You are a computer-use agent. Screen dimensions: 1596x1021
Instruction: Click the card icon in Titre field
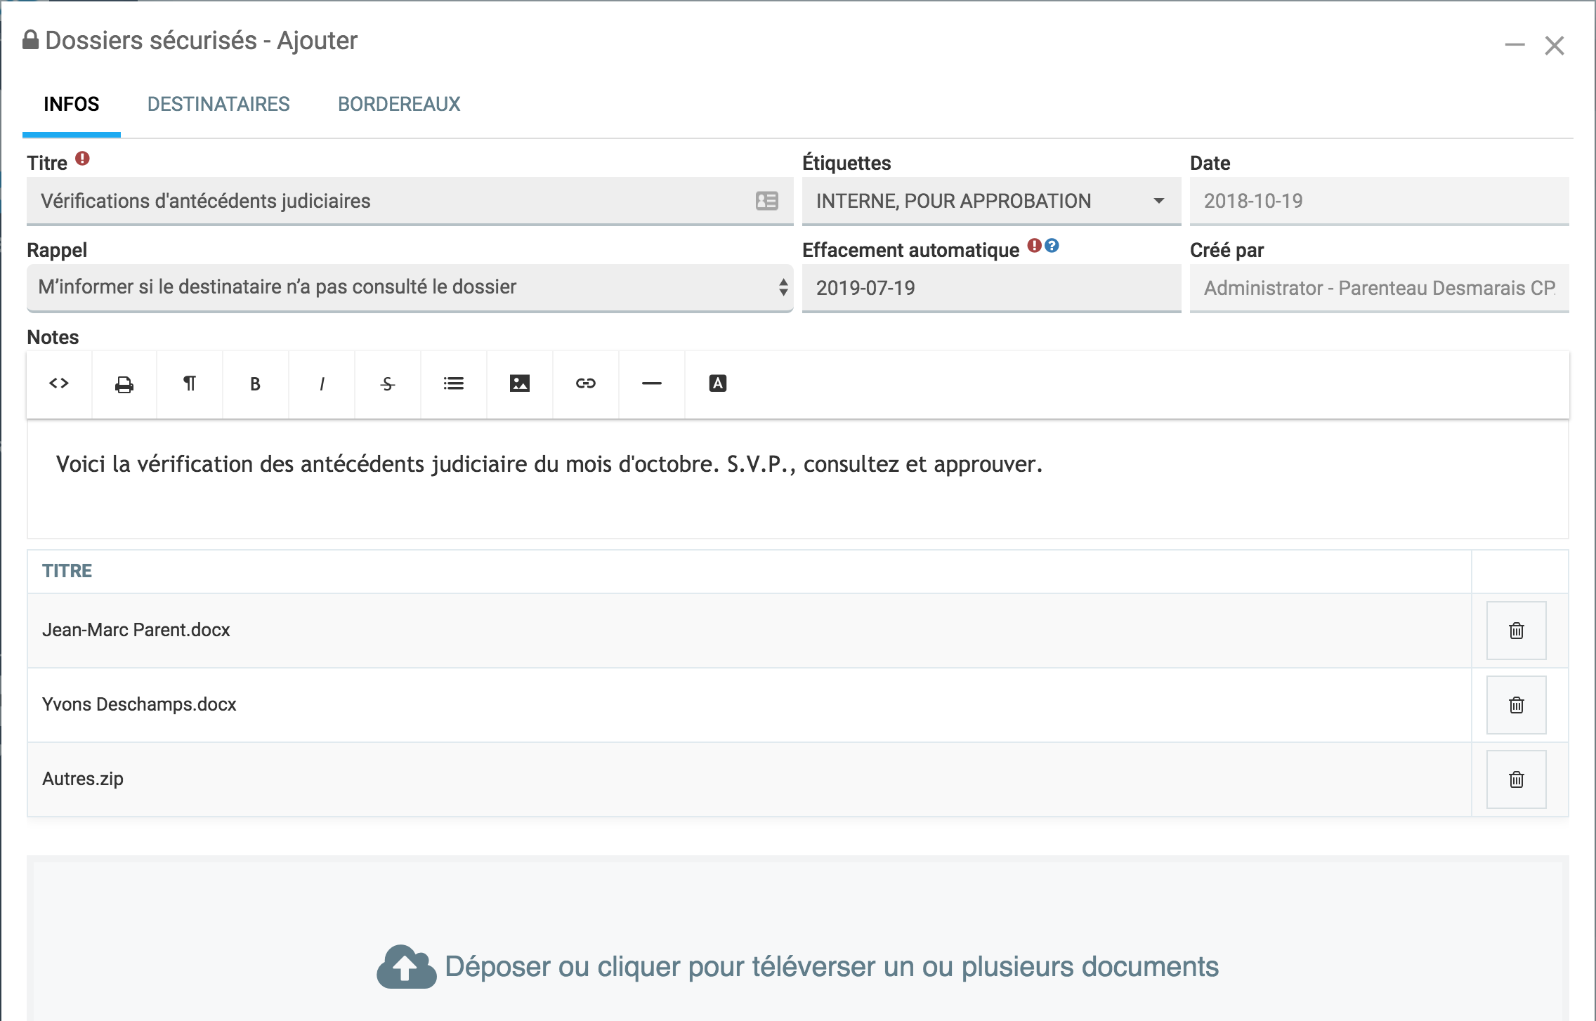click(766, 202)
